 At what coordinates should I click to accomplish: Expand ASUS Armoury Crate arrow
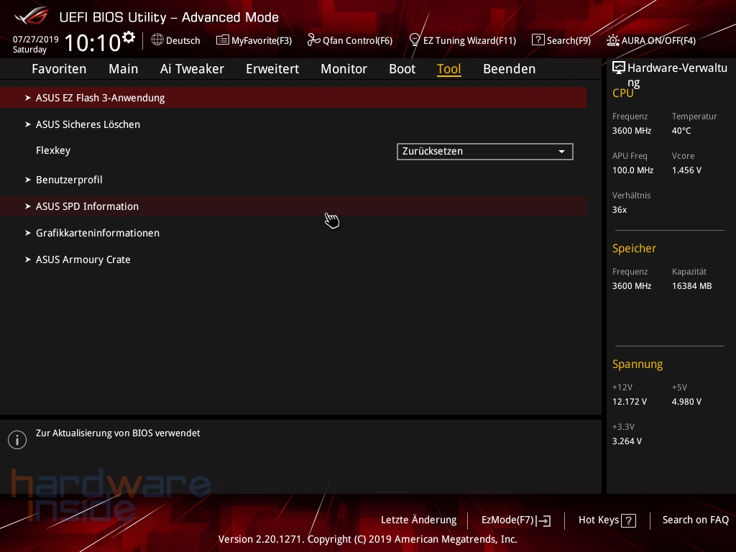tap(28, 259)
